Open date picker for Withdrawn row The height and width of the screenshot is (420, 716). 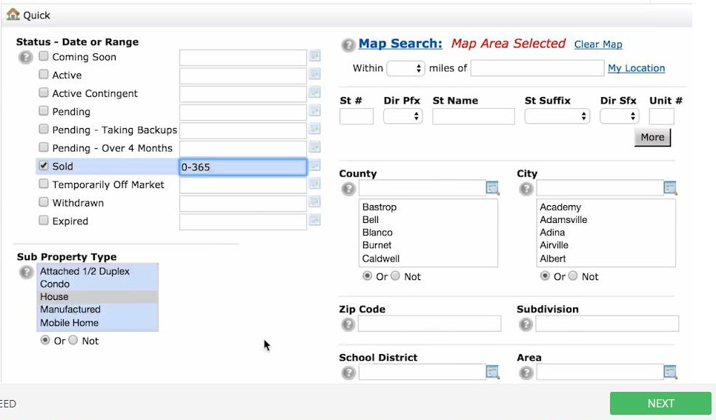(x=314, y=202)
